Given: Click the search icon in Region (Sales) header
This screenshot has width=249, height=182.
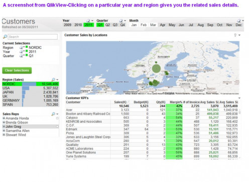Looking at the screenshot, I should [x=53, y=79].
